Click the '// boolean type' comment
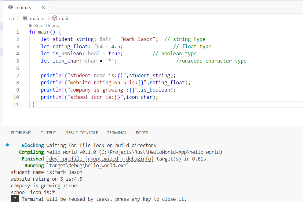 pyautogui.click(x=174, y=53)
